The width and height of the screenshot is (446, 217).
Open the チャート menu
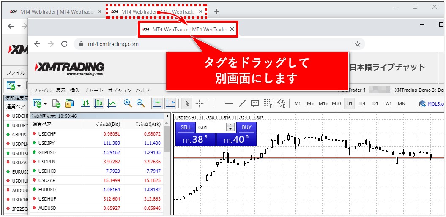click(x=94, y=91)
